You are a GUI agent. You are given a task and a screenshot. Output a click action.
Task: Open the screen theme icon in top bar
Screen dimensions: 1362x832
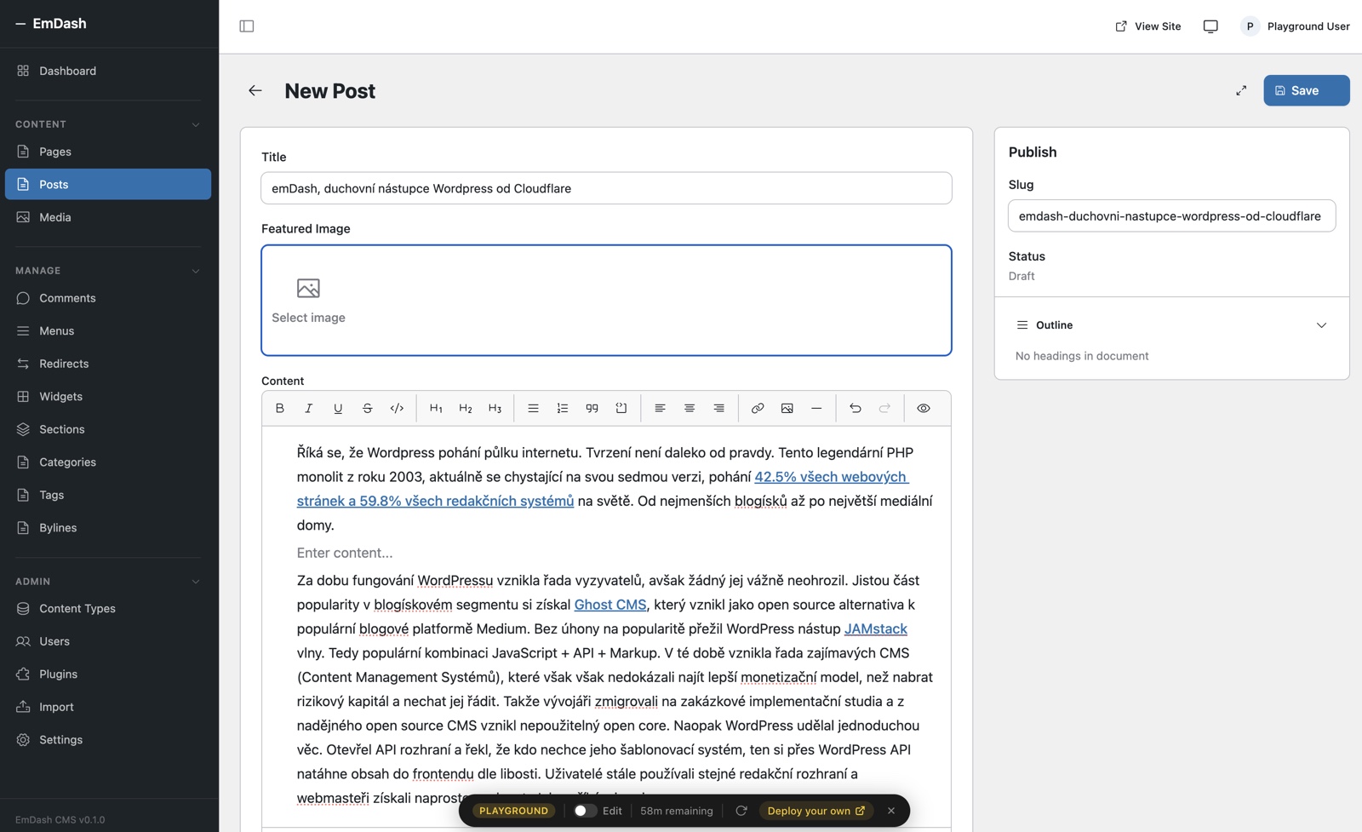point(1210,26)
